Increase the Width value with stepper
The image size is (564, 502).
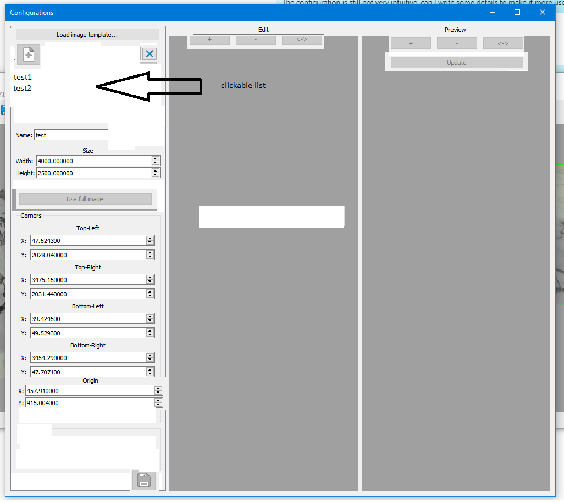pyautogui.click(x=156, y=159)
